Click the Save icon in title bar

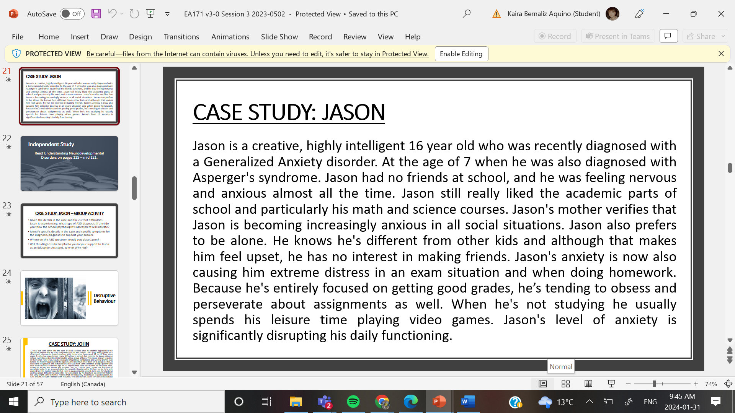click(x=96, y=14)
